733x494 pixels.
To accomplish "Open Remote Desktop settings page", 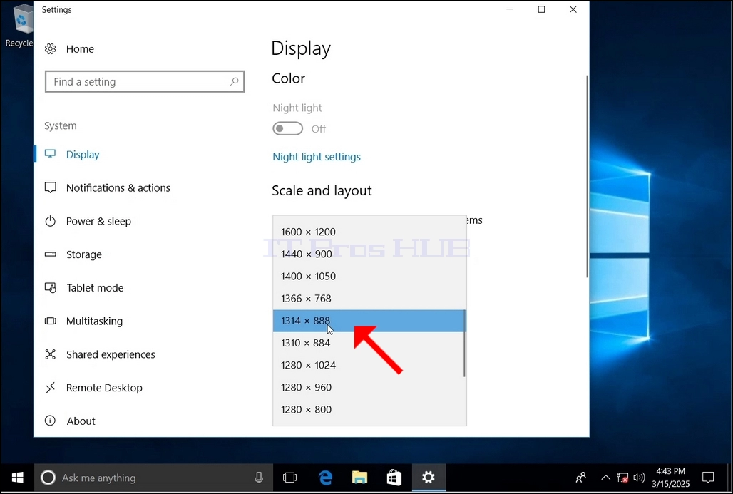I will [x=104, y=388].
